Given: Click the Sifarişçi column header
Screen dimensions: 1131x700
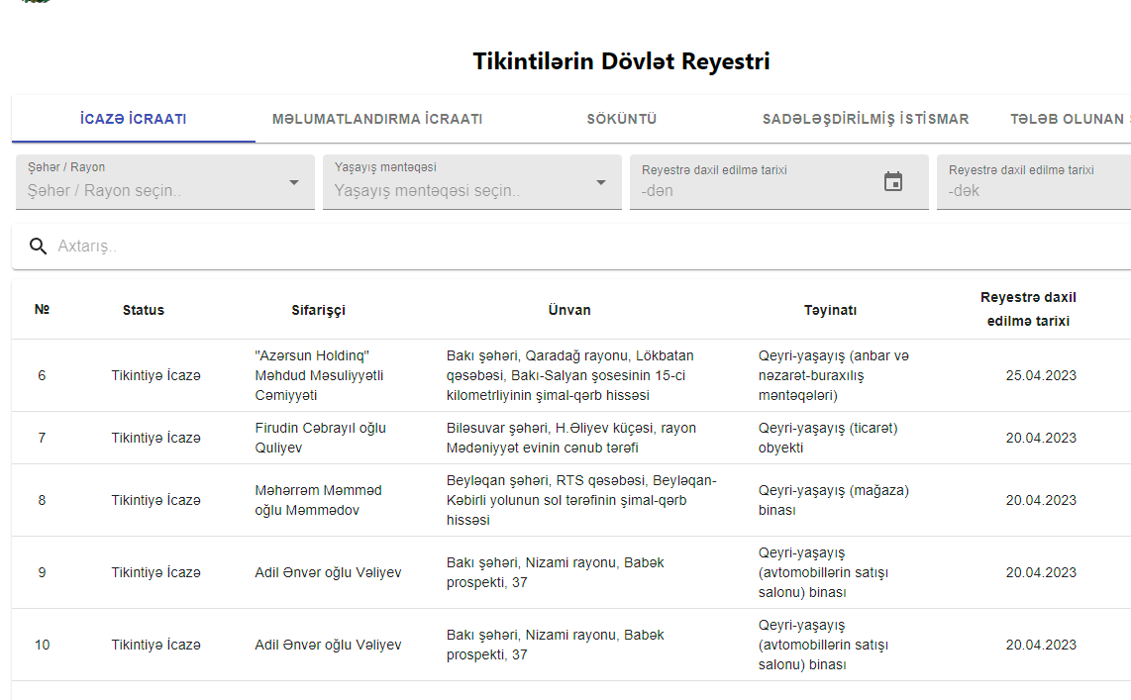Looking at the screenshot, I should (x=319, y=310).
